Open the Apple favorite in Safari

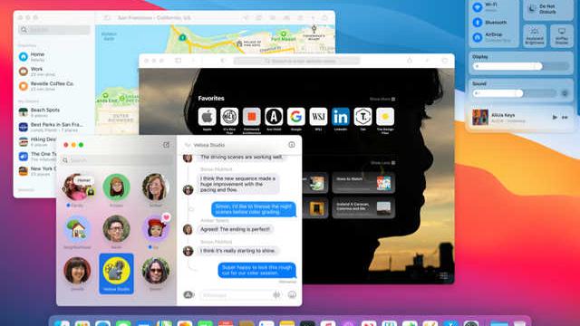[x=208, y=117]
